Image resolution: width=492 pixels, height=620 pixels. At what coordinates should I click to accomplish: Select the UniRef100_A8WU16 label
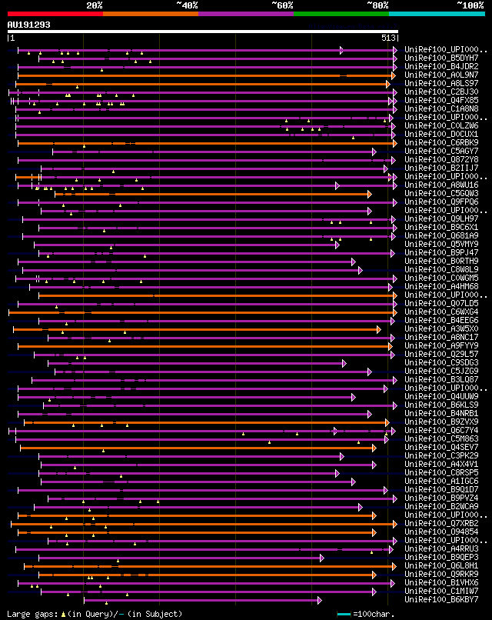pos(441,185)
